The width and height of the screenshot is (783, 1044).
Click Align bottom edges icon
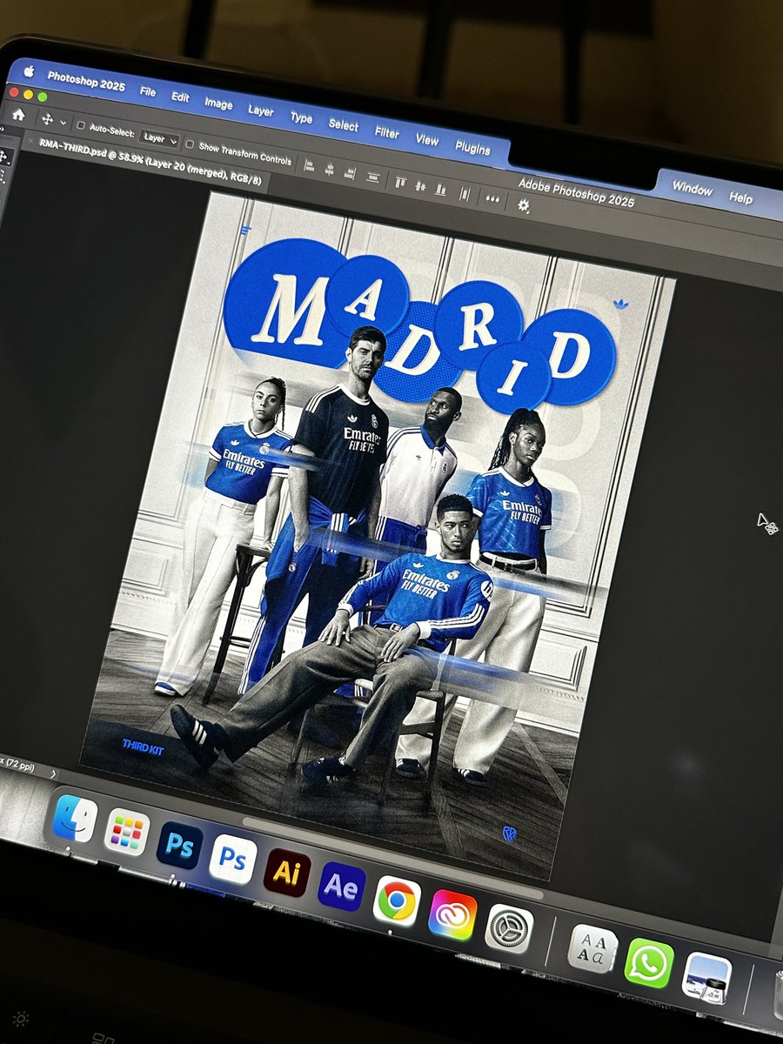[440, 189]
